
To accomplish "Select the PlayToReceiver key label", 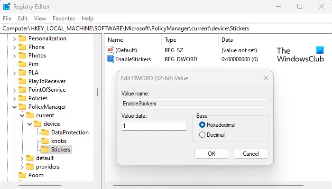I will click(47, 81).
